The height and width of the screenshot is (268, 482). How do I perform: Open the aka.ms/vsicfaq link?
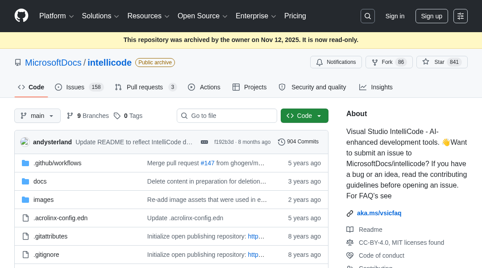pos(379,213)
